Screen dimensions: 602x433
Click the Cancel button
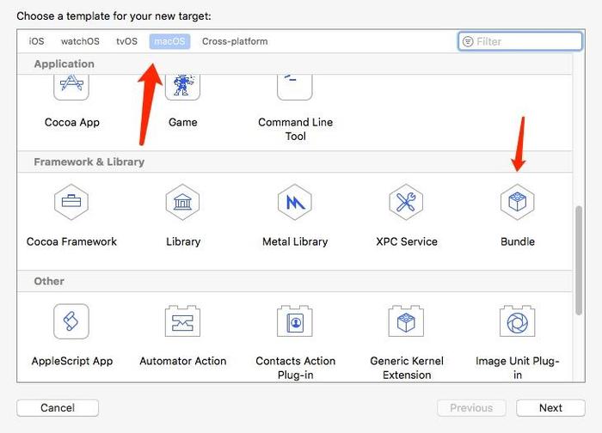click(58, 408)
